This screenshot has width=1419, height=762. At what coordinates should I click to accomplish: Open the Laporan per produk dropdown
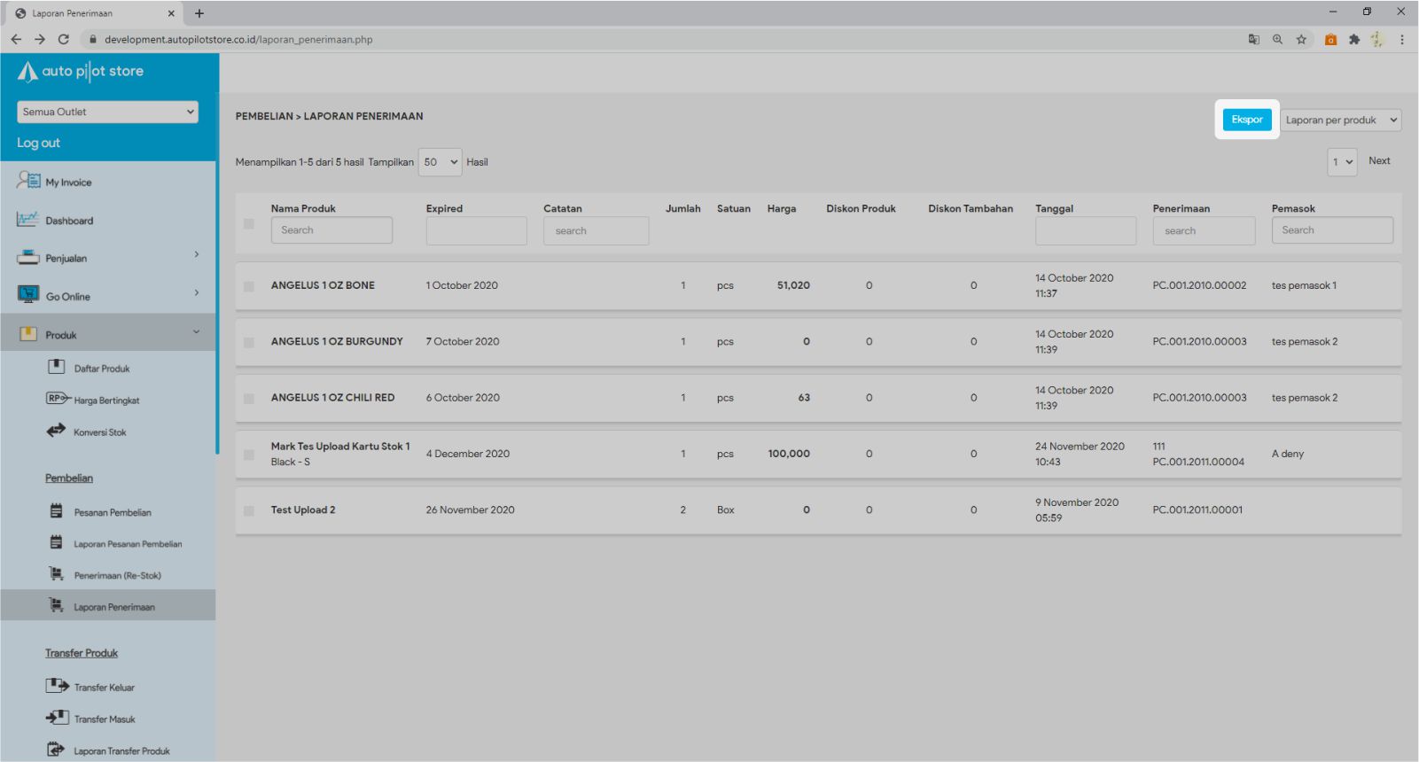(1340, 120)
